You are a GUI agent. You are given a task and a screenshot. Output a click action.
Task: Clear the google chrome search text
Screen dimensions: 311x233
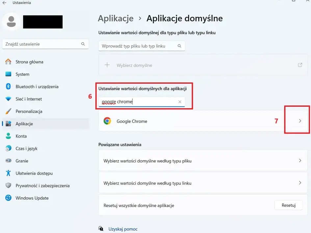(180, 102)
